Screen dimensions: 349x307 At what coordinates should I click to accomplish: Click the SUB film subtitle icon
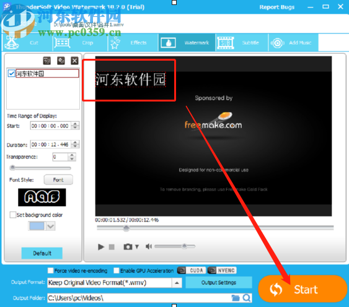click(226, 43)
